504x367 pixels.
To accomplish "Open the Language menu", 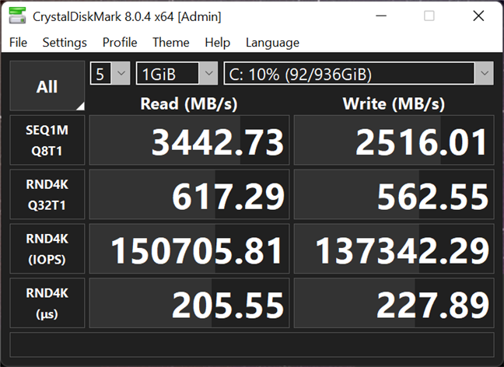I will (272, 43).
